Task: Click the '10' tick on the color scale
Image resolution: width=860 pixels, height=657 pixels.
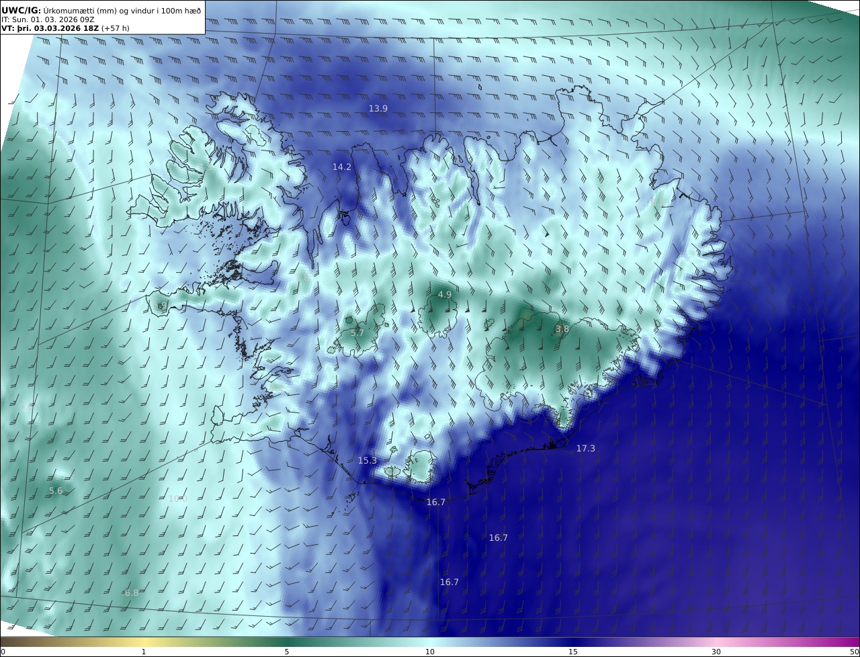Action: pos(430,652)
